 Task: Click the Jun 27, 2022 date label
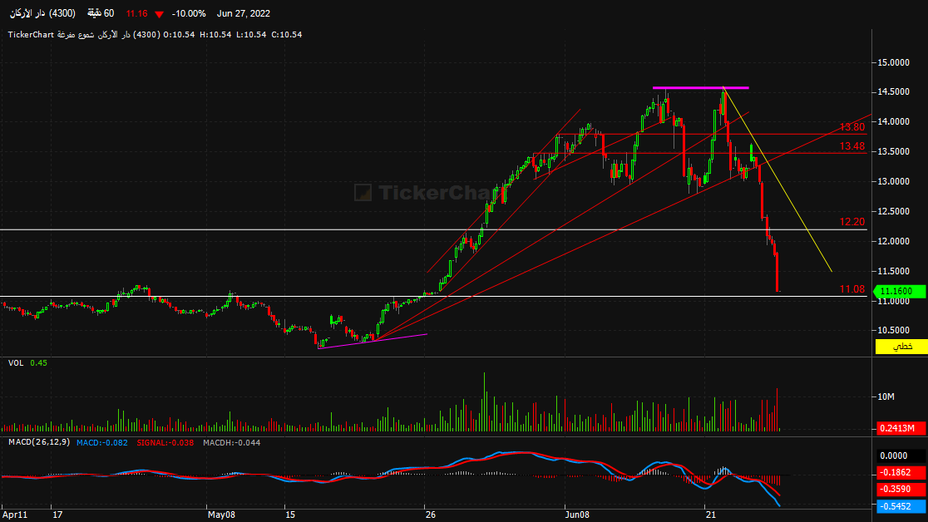pos(244,13)
